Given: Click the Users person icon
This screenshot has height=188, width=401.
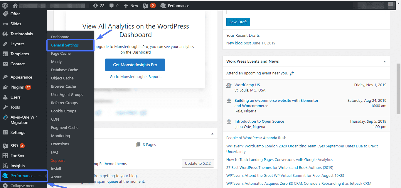Looking at the screenshot, I should [x=5, y=97].
